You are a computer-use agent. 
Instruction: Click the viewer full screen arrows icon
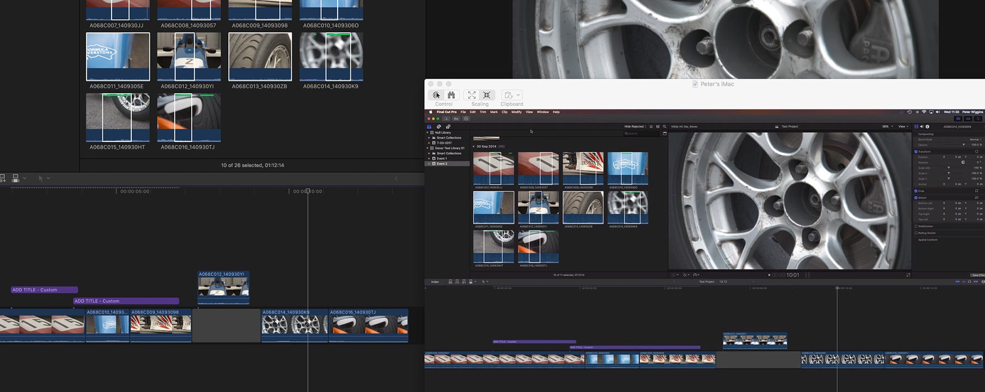[908, 275]
